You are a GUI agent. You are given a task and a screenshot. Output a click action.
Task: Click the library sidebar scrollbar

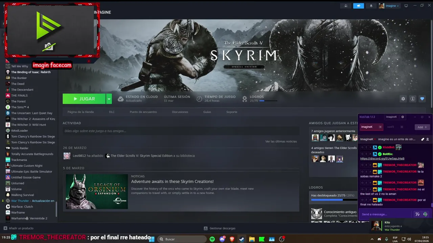coord(56,209)
